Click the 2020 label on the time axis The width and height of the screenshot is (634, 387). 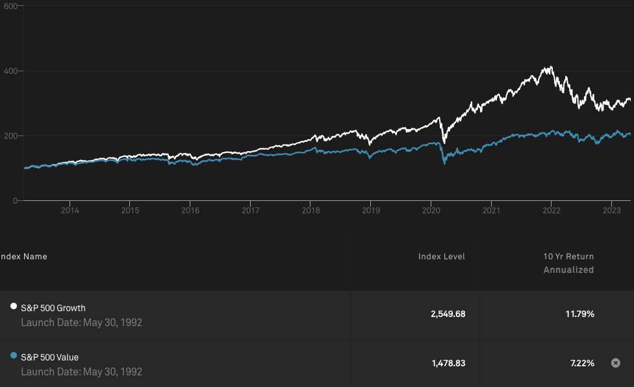(x=431, y=211)
